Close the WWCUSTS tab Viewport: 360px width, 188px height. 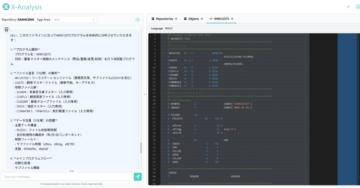(232, 19)
